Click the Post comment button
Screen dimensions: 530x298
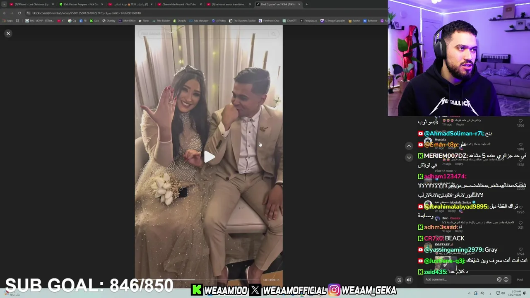520,279
